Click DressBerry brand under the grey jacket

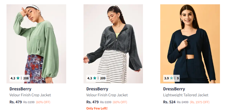click(97, 89)
